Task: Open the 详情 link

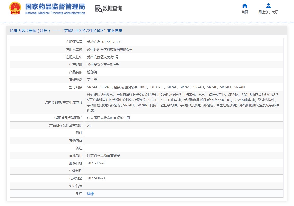Action: click(90, 194)
